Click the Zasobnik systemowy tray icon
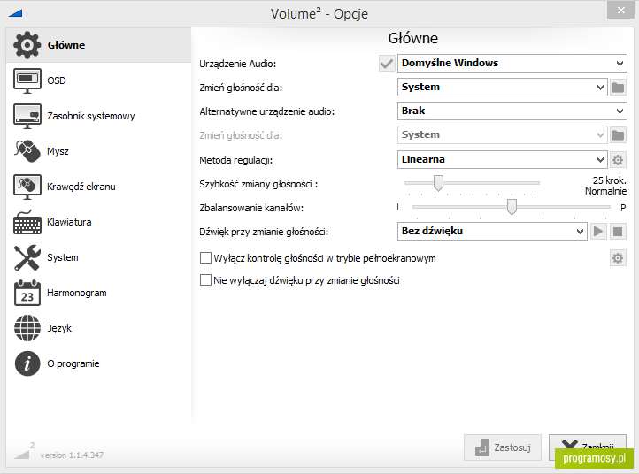The image size is (639, 474). [27, 116]
